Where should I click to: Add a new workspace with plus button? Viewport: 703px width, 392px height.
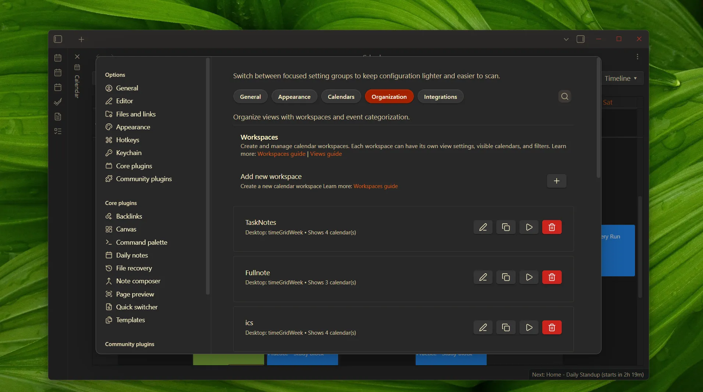557,181
